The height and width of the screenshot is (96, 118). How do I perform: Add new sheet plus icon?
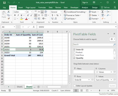[38, 87]
